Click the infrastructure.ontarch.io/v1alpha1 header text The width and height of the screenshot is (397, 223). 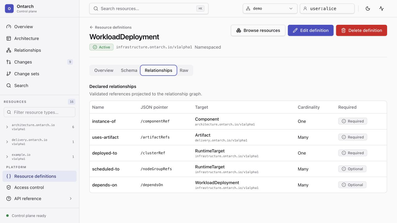[154, 47]
